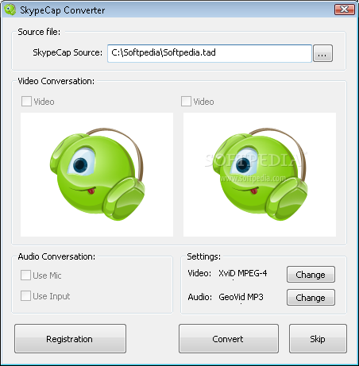
Task: Click the 'Video Conversation:' group label
Action: (x=56, y=81)
